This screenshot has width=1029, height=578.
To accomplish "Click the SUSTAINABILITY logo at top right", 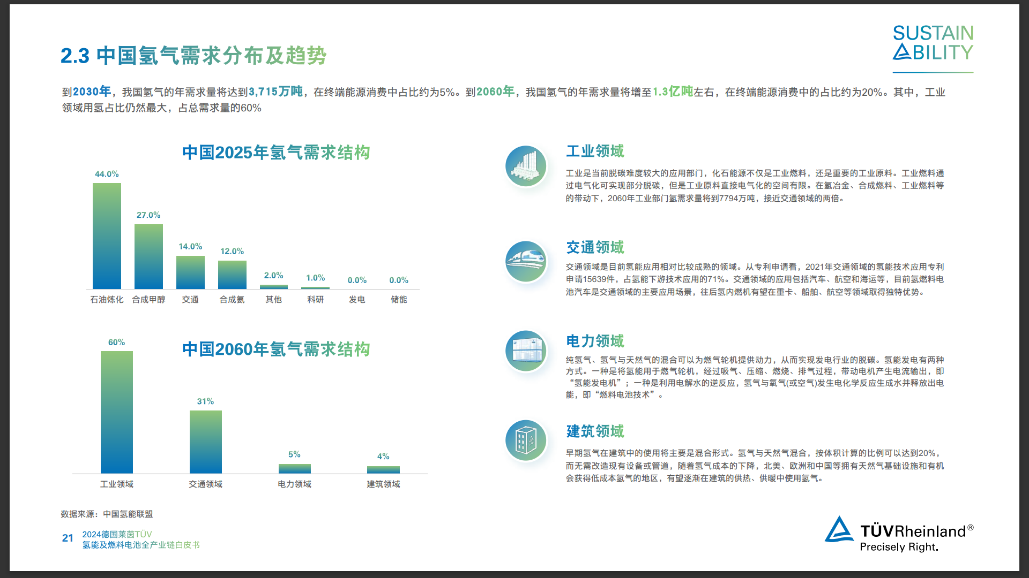I will pos(933,43).
